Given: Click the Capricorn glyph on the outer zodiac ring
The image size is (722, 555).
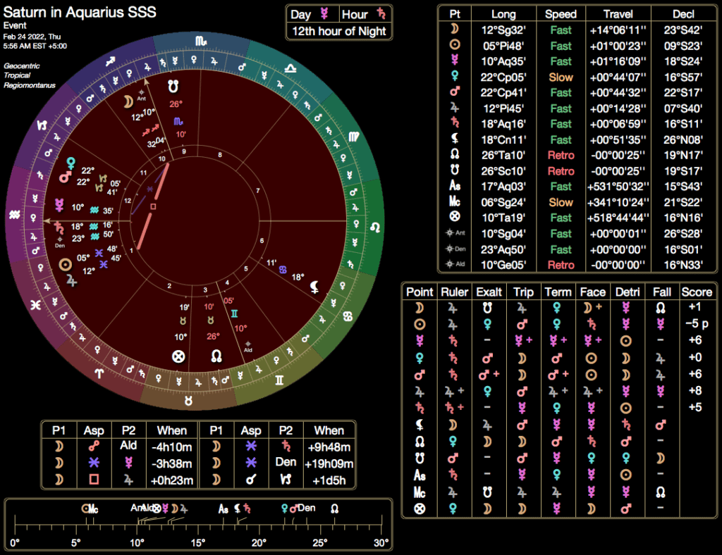Looking at the screenshot, I should 42,125.
